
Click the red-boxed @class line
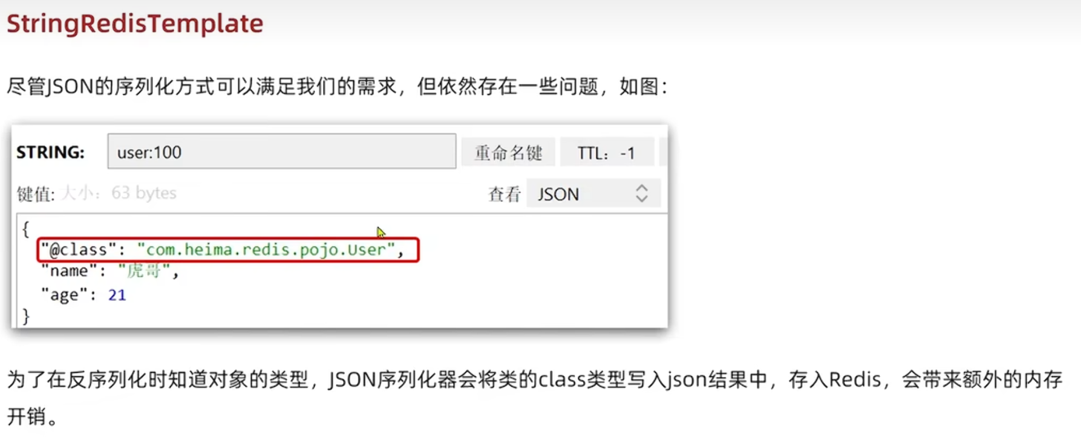[x=228, y=250]
